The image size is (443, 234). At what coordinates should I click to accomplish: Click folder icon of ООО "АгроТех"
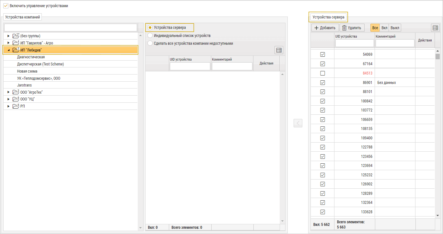(16, 92)
